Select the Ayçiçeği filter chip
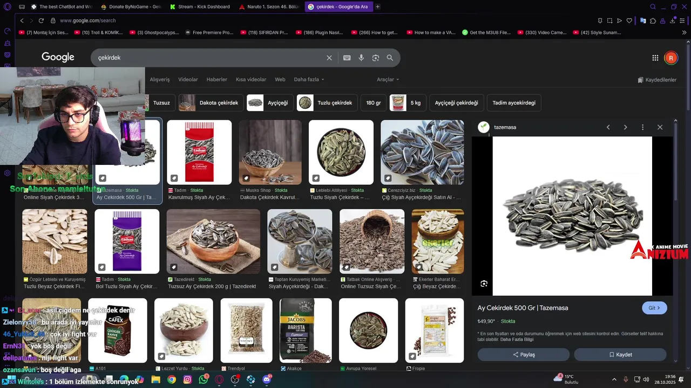The width and height of the screenshot is (691, 388). (x=269, y=103)
